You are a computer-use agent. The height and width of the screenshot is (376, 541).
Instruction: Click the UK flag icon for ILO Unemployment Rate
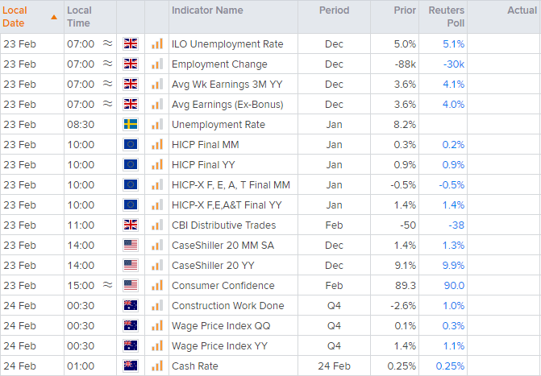pos(131,44)
